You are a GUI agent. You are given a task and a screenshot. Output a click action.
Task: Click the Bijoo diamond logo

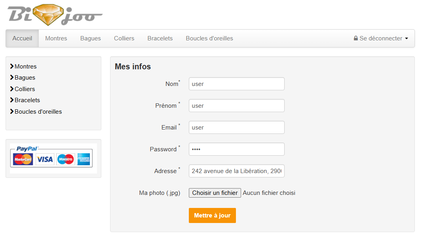[x=48, y=14]
